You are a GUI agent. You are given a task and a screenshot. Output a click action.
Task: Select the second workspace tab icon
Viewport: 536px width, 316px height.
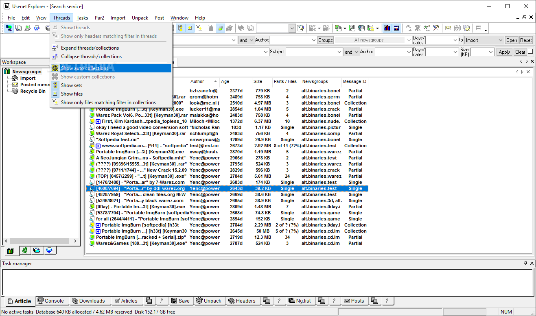[24, 251]
